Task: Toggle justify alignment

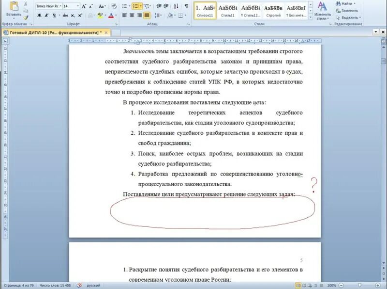Action: point(147,16)
